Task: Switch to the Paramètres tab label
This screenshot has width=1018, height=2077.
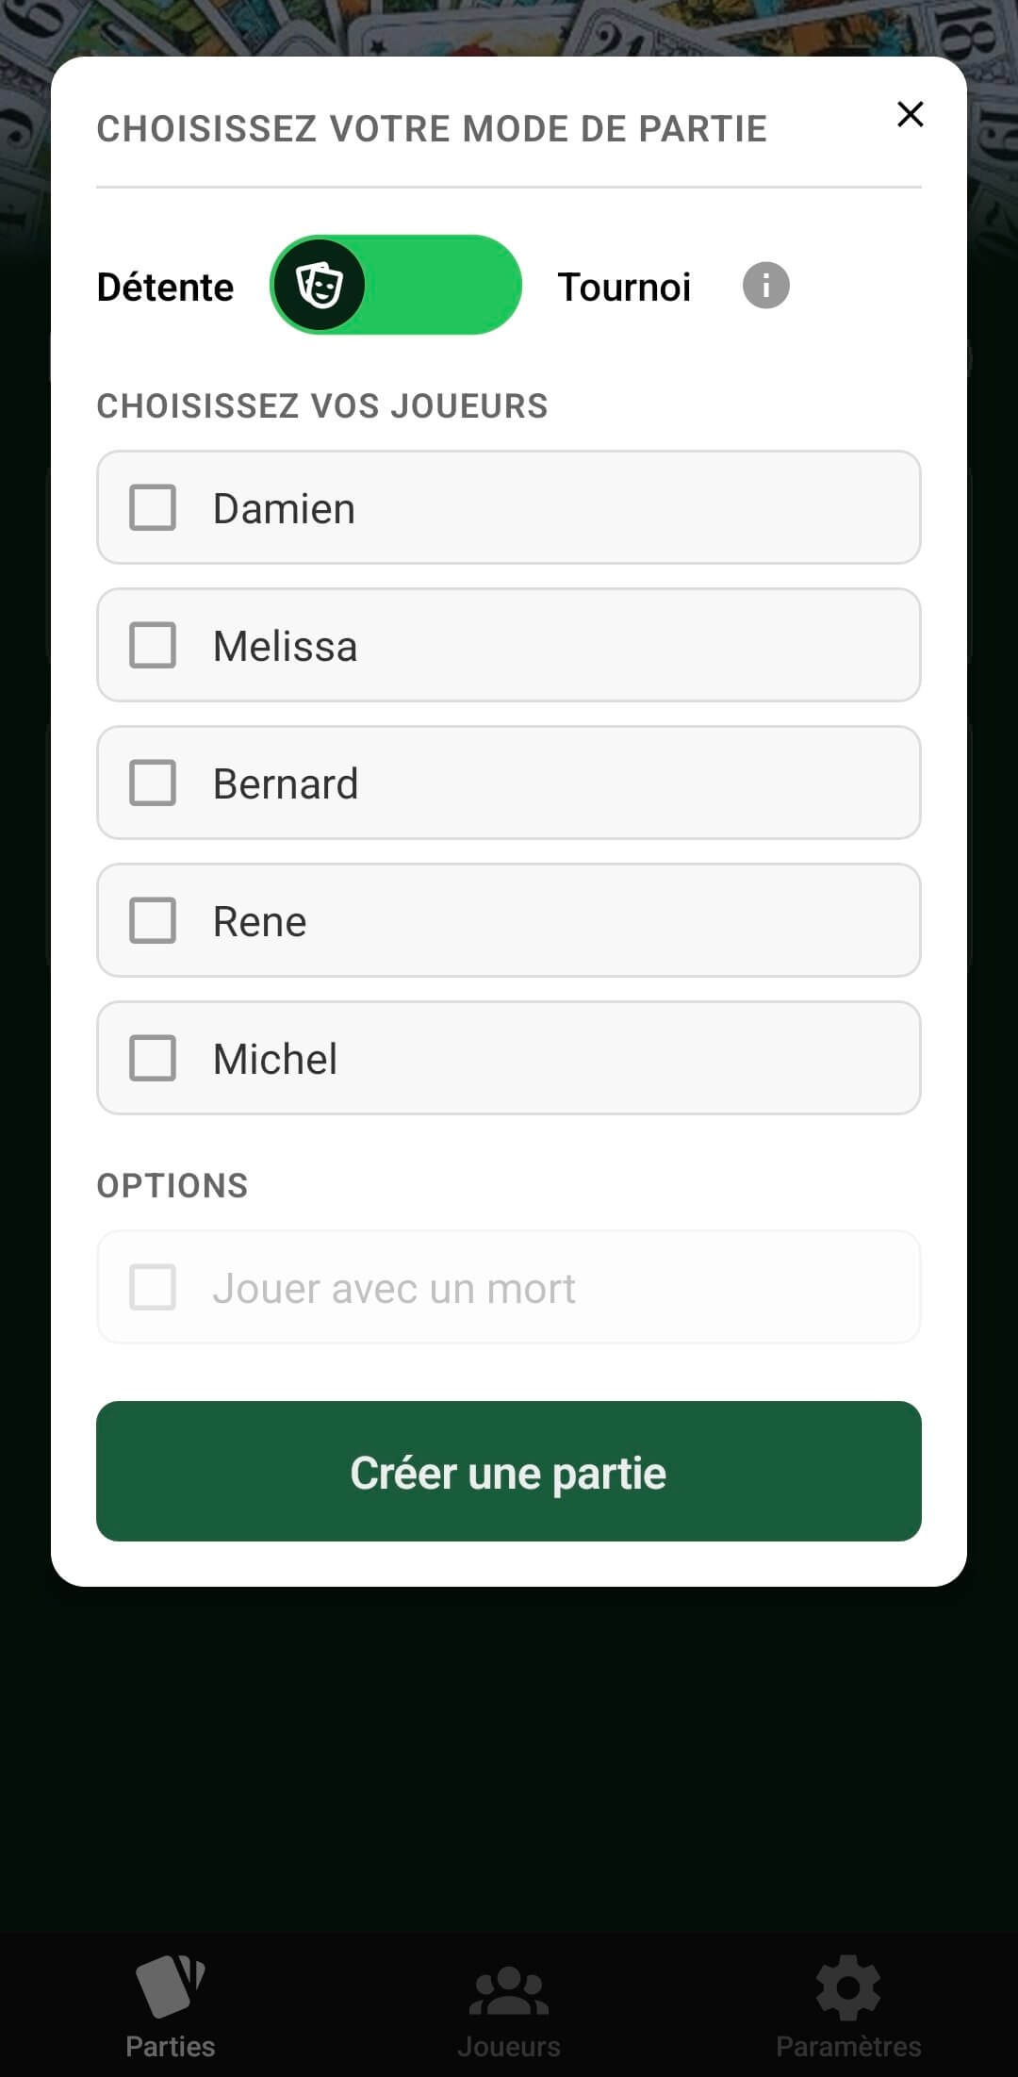Action: click(x=848, y=2047)
